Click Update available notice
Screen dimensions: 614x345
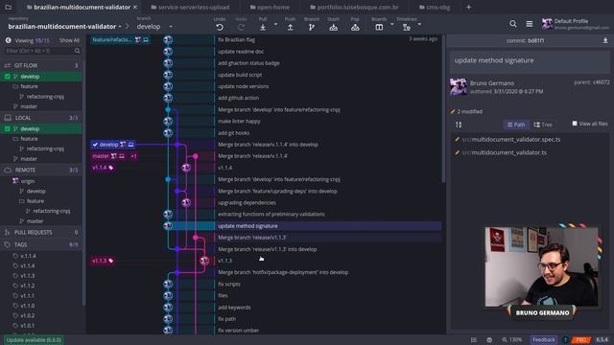click(35, 340)
